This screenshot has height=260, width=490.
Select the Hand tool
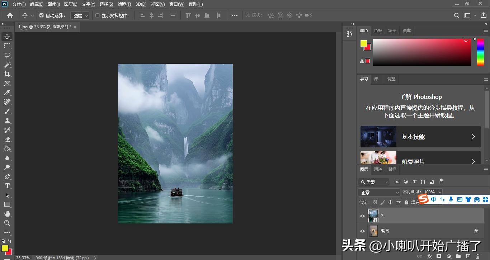[7, 214]
